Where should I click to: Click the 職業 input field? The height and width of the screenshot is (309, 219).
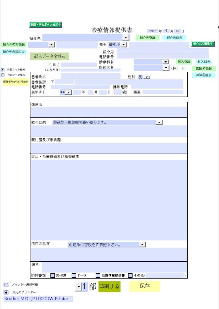pos(163,92)
